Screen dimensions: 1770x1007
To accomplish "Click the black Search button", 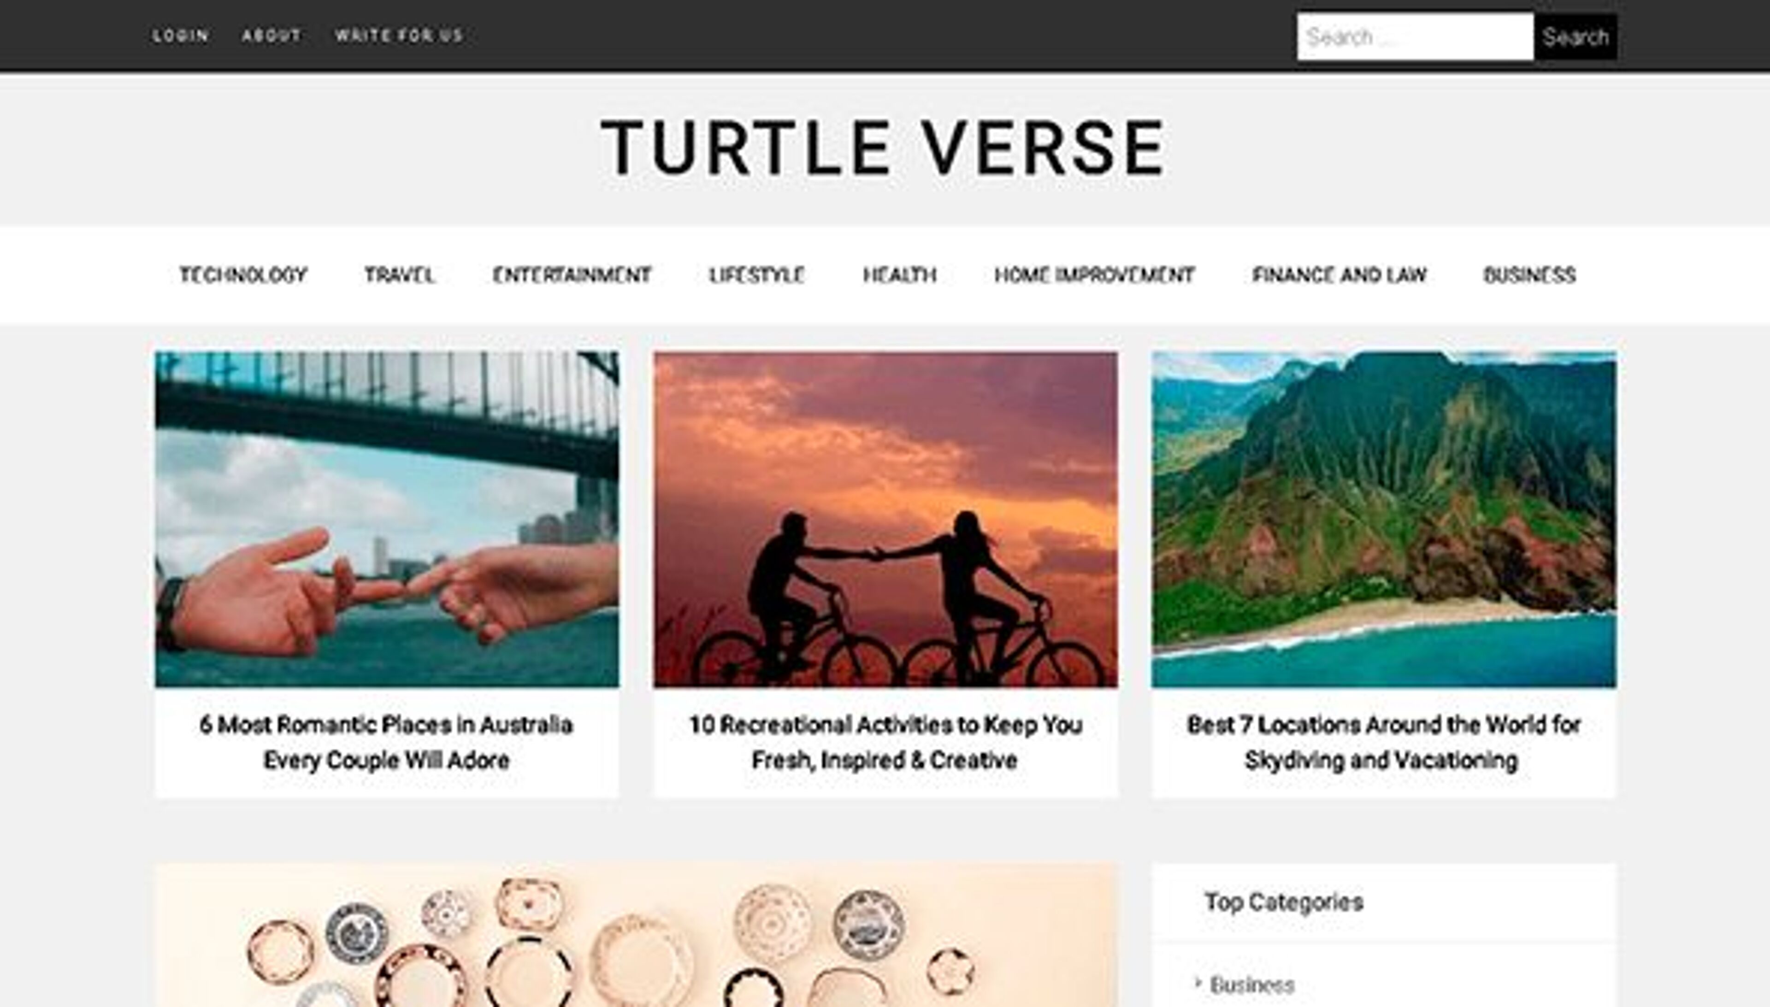I will (1575, 36).
